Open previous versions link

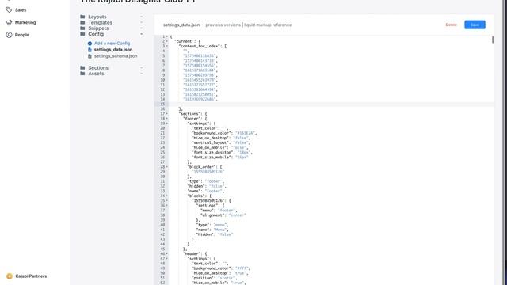(223, 25)
